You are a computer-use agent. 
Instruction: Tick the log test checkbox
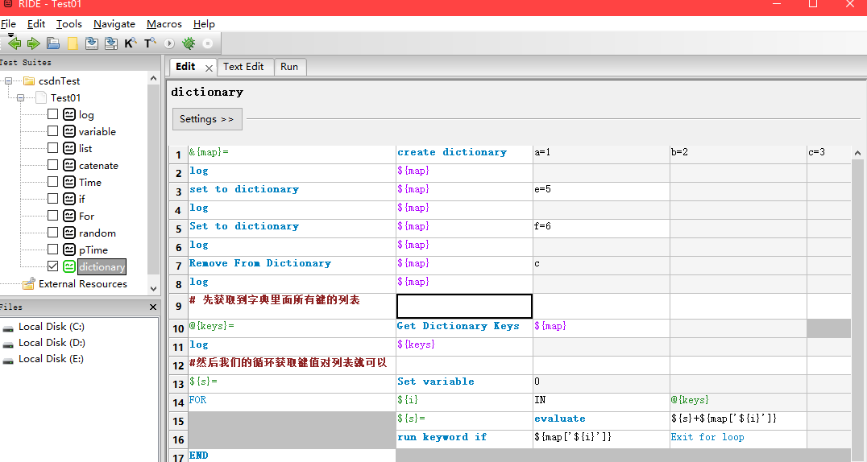pyautogui.click(x=52, y=113)
